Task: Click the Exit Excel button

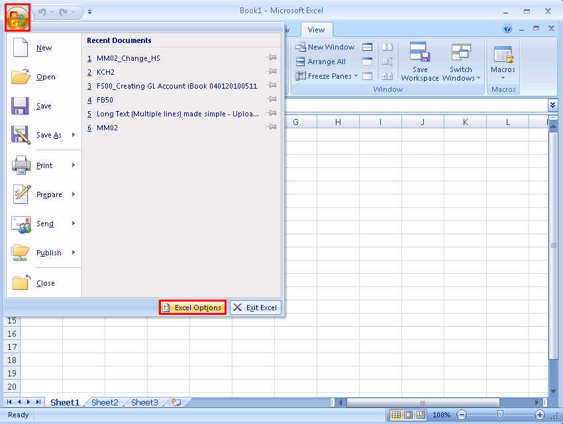Action: pyautogui.click(x=256, y=307)
